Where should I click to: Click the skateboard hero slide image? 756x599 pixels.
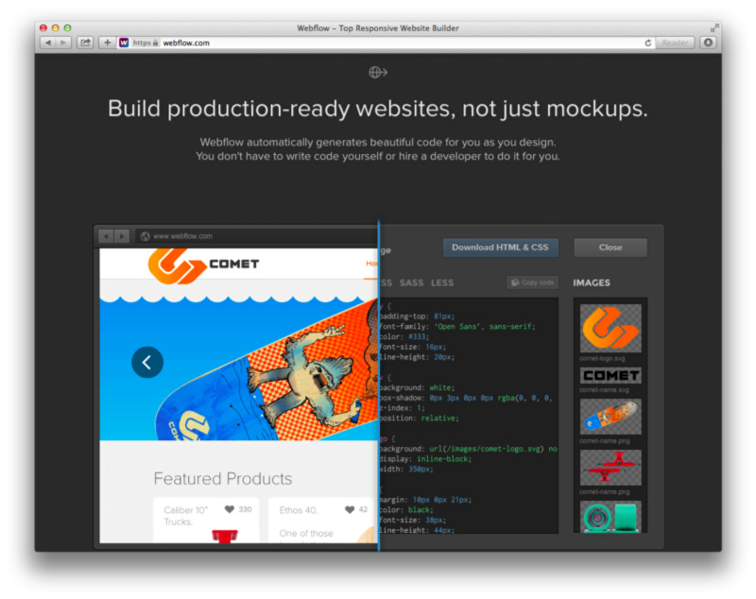coord(239,368)
